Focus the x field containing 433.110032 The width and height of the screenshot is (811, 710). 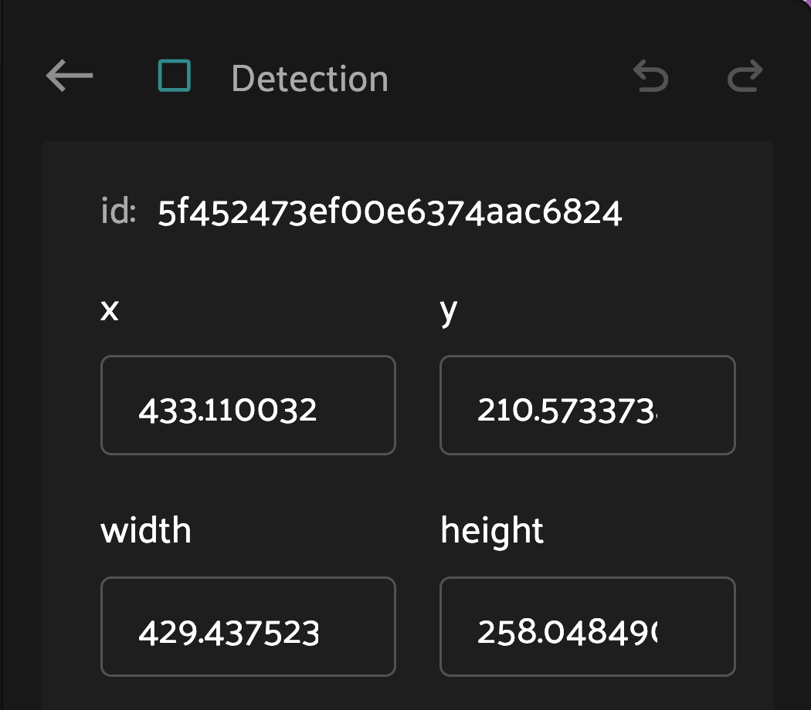click(247, 404)
